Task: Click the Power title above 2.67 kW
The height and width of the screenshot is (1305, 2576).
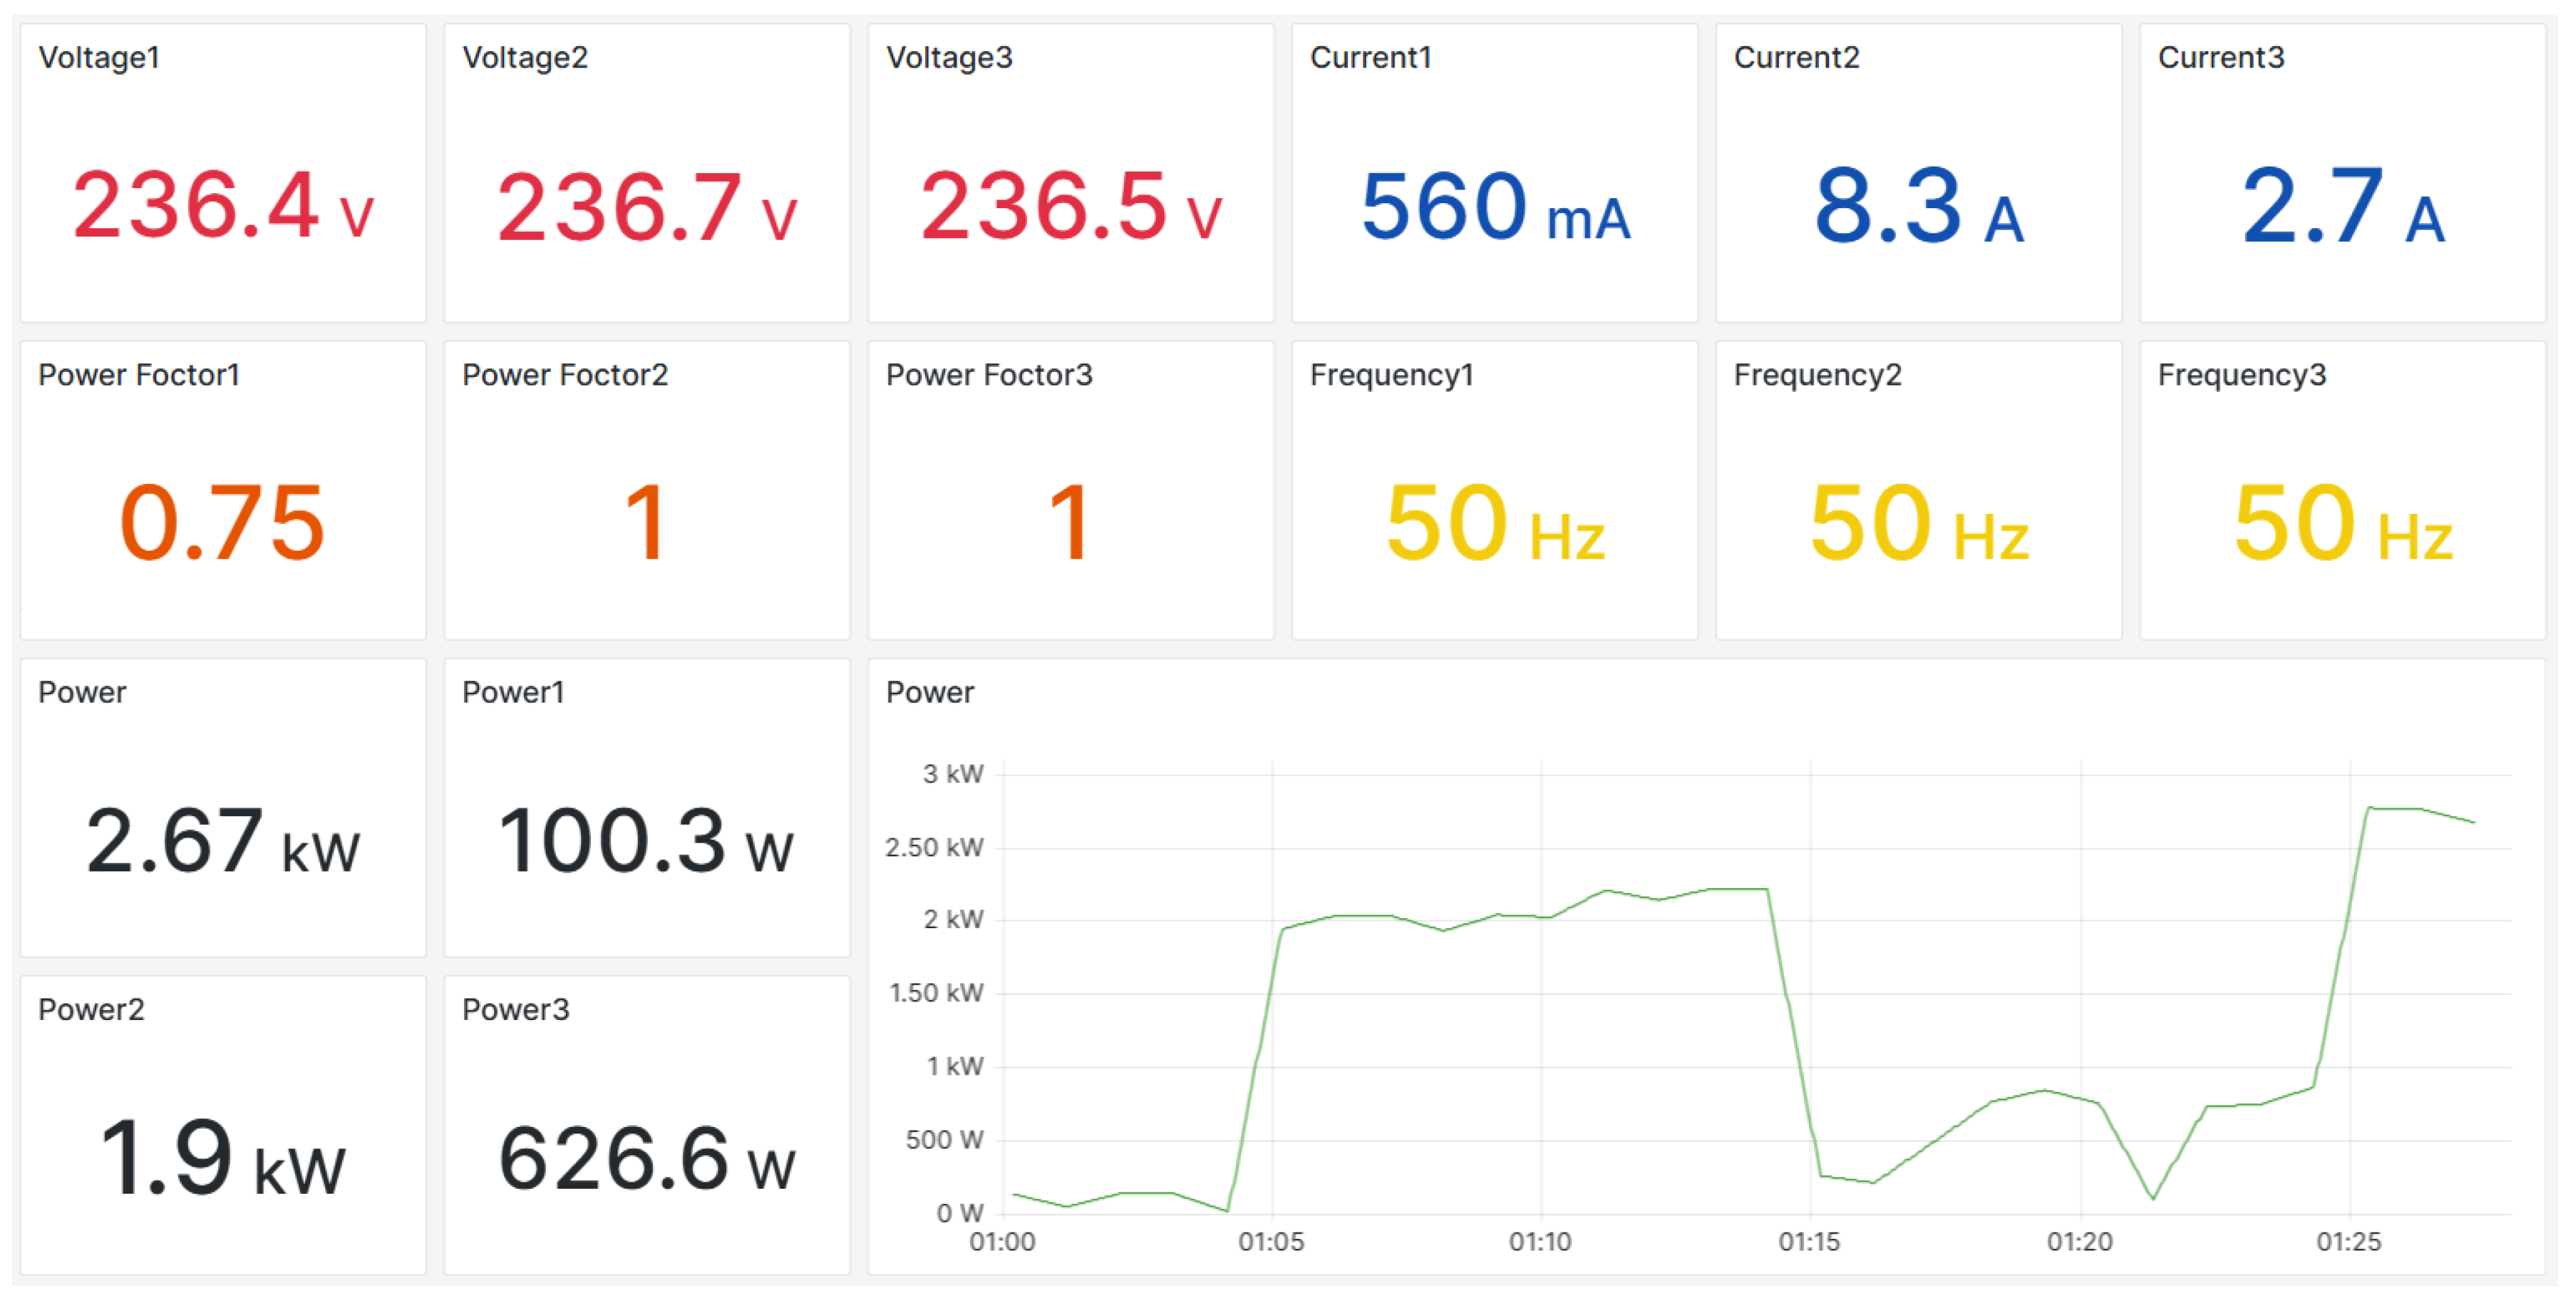Action: coord(82,693)
